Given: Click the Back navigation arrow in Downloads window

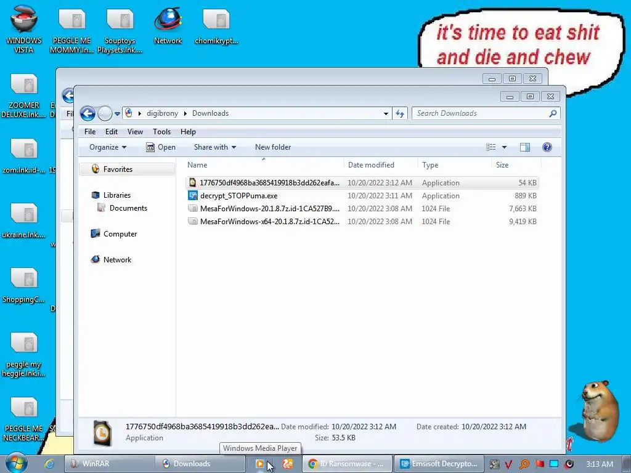Looking at the screenshot, I should pyautogui.click(x=88, y=113).
